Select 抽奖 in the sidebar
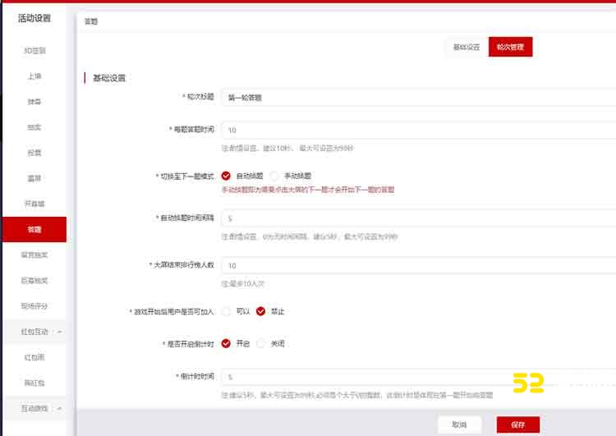The image size is (616, 436). (34, 127)
